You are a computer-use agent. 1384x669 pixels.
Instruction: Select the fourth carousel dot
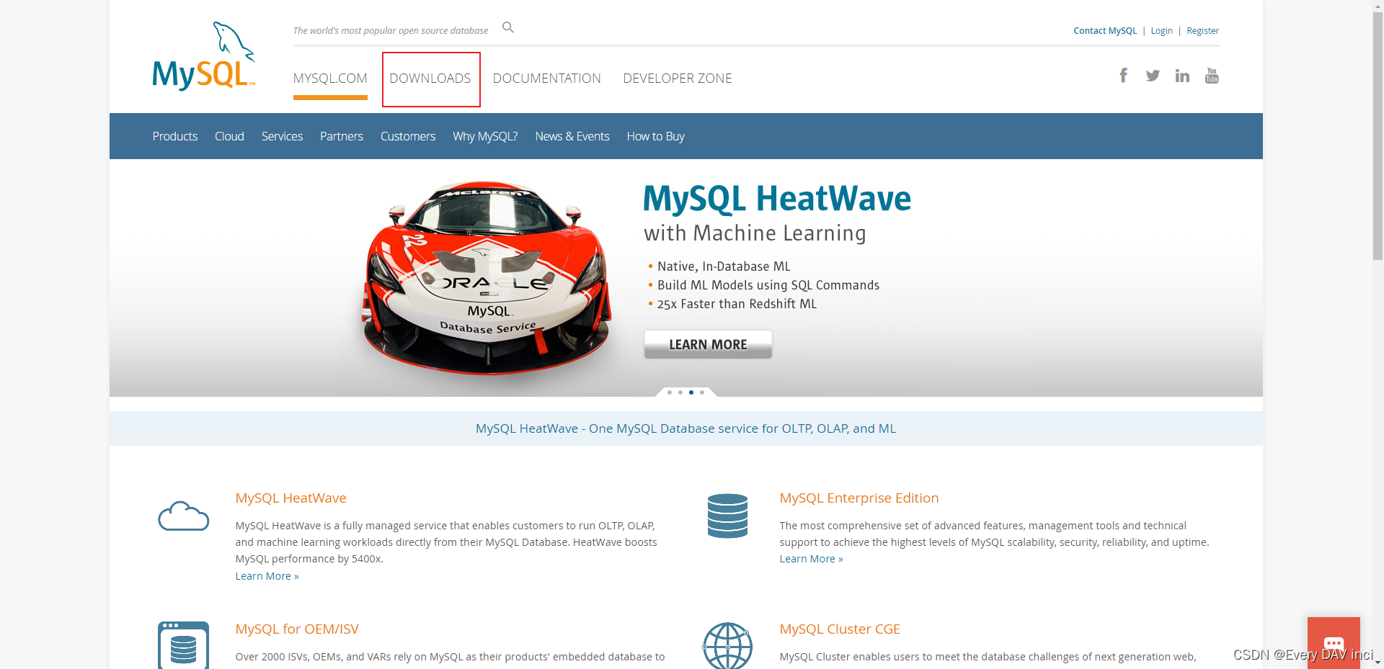702,392
